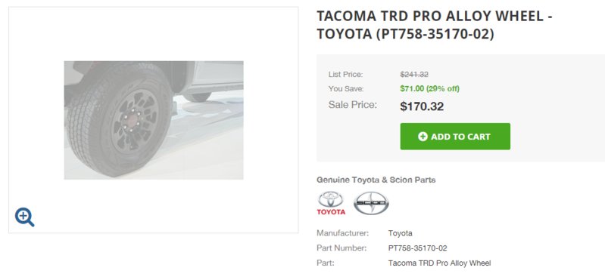
Task: Click the Part Number label
Action: (341, 248)
